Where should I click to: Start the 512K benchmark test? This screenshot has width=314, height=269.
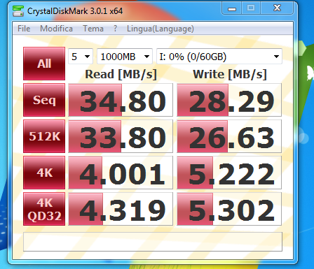click(x=44, y=136)
